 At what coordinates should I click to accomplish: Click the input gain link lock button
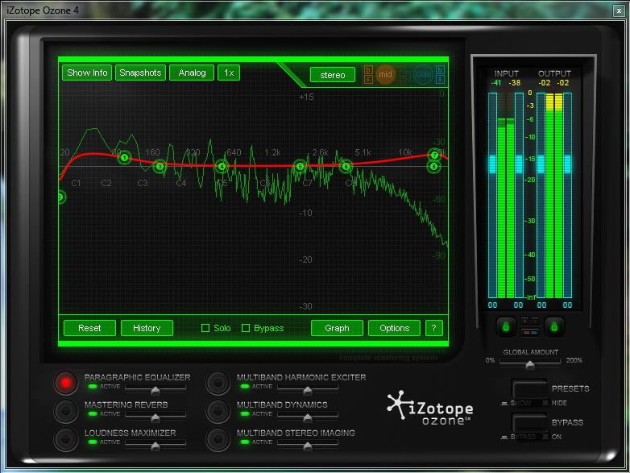506,326
